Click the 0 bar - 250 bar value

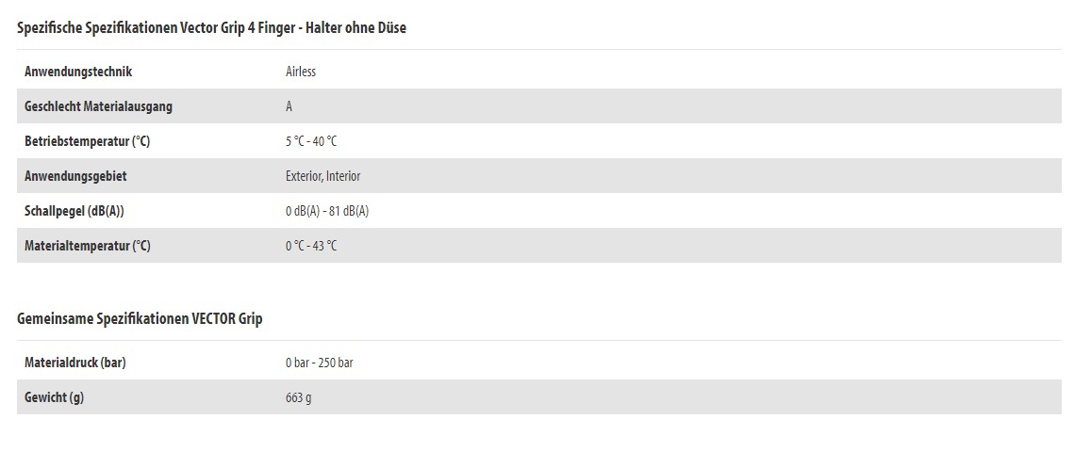pos(320,363)
